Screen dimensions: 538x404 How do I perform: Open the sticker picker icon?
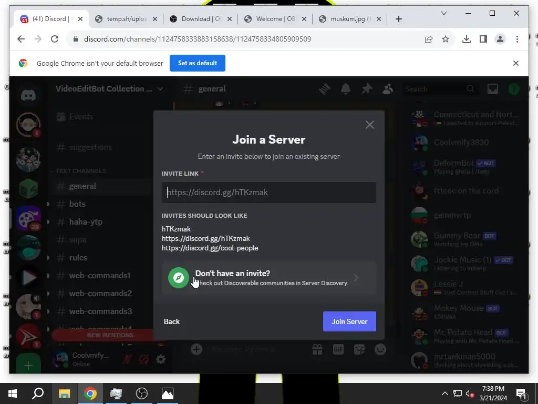pos(359,350)
